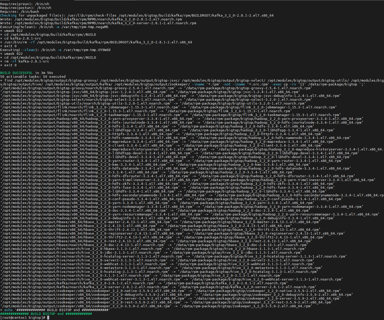Click the cursor block at the shell prompt
The image size is (384, 320).
(x=48, y=318)
